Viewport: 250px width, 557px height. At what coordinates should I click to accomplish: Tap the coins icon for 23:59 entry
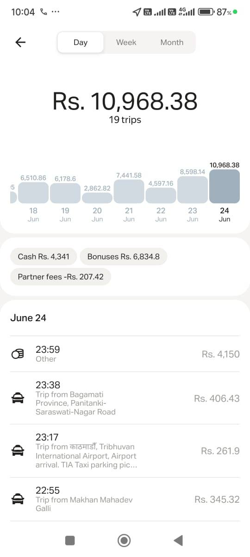tap(18, 354)
